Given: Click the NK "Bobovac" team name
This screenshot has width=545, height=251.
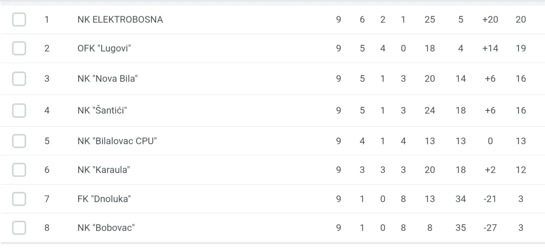Looking at the screenshot, I should click(x=106, y=228).
